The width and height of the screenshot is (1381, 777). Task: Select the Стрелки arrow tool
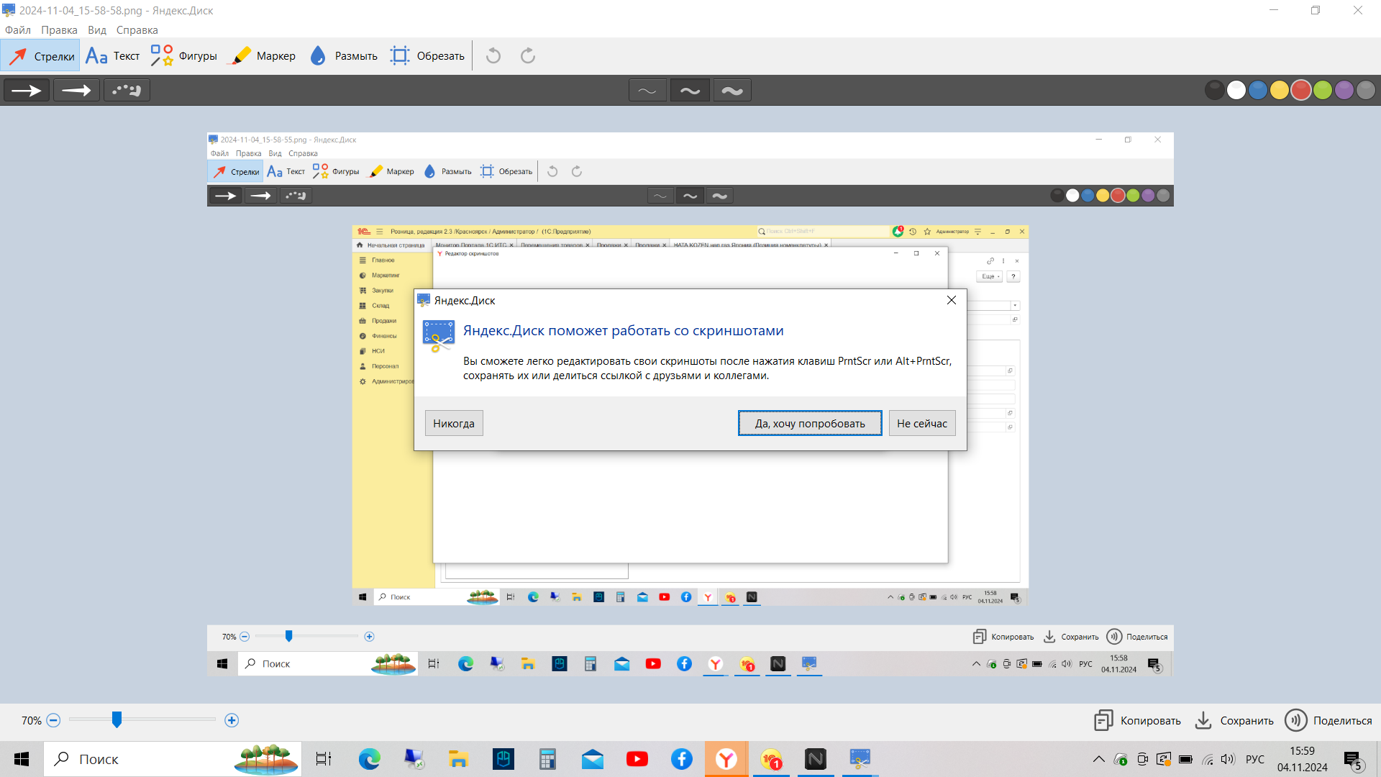[x=41, y=56]
